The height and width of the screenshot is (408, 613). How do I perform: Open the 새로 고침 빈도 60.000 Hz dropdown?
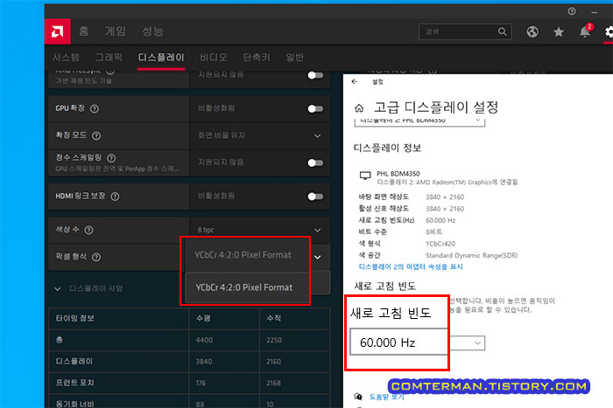[417, 342]
